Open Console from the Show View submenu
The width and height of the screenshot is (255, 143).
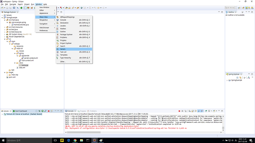click(x=74, y=20)
